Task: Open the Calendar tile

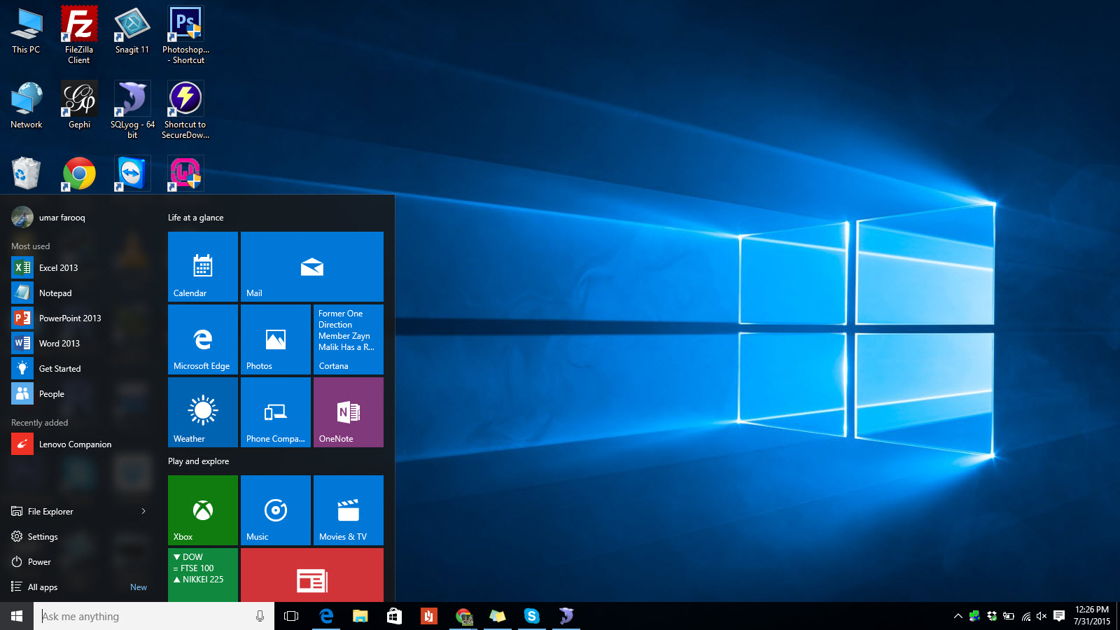Action: point(202,266)
